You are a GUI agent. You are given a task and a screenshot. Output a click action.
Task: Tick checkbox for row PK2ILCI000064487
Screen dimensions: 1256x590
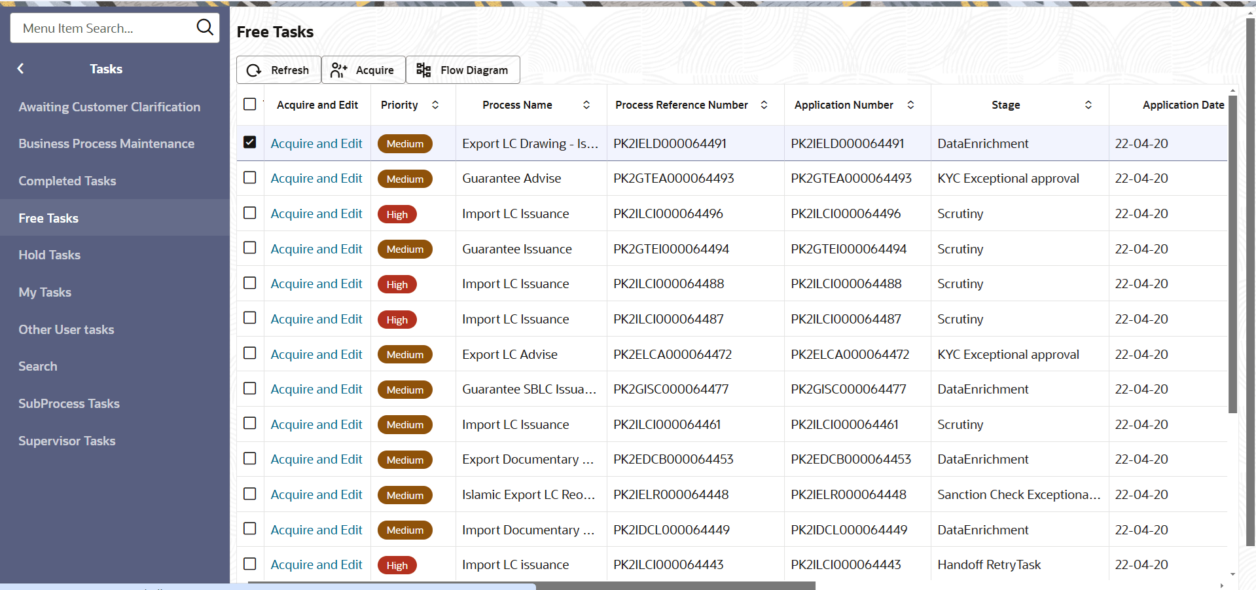pos(249,318)
